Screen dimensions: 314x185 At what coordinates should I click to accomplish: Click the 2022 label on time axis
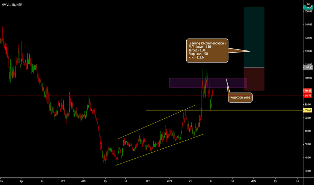pos(253,181)
